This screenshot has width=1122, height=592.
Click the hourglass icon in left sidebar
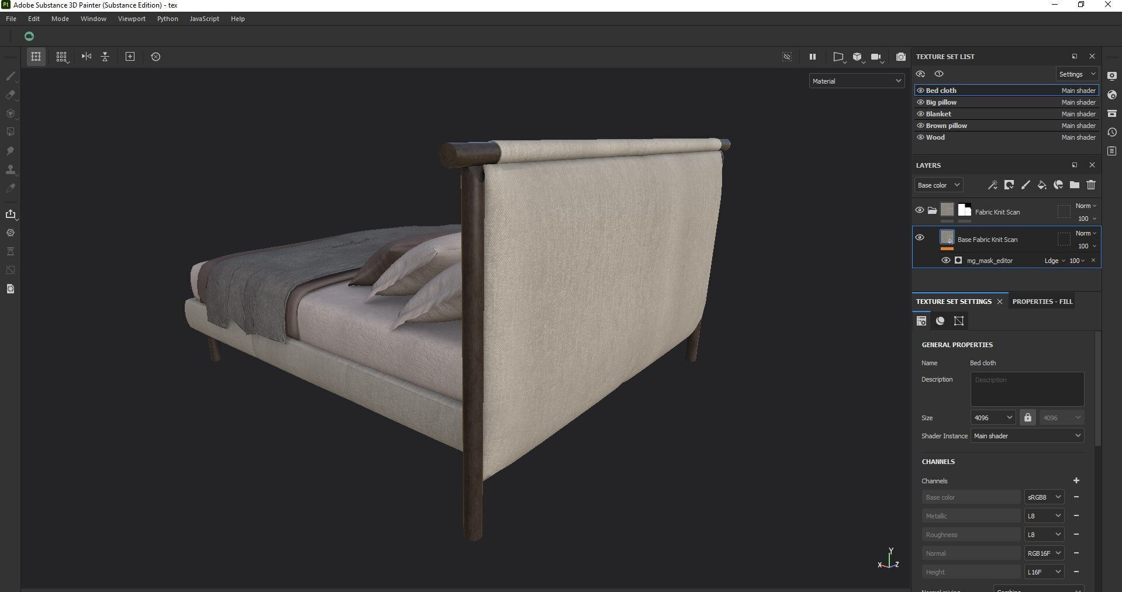click(x=11, y=251)
